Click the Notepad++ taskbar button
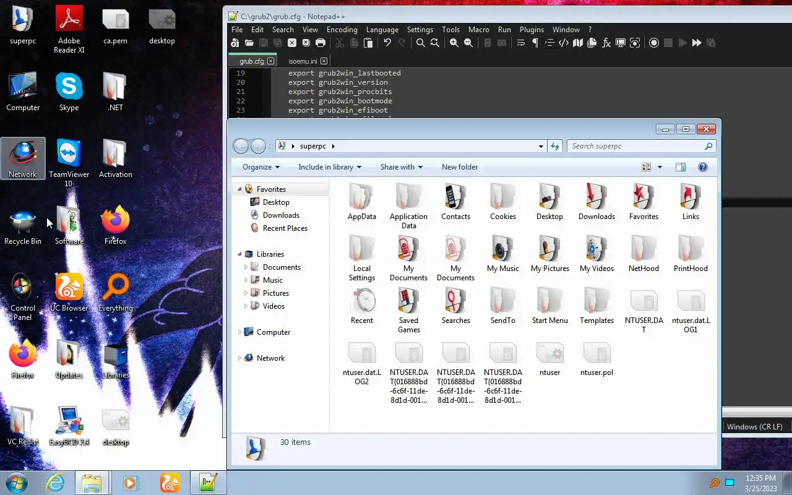This screenshot has width=792, height=495. coord(208,483)
